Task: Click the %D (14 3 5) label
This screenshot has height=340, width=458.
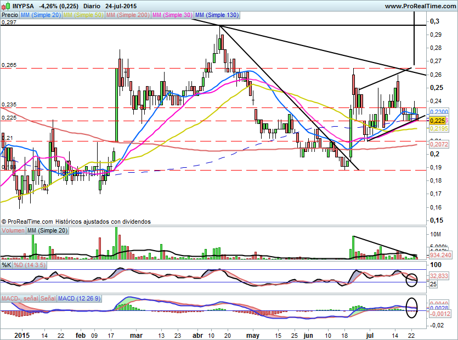Action: (x=30, y=265)
